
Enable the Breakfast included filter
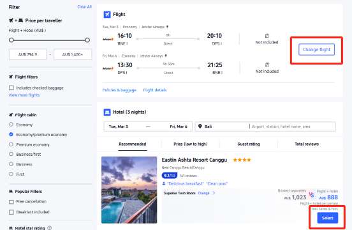11,212
